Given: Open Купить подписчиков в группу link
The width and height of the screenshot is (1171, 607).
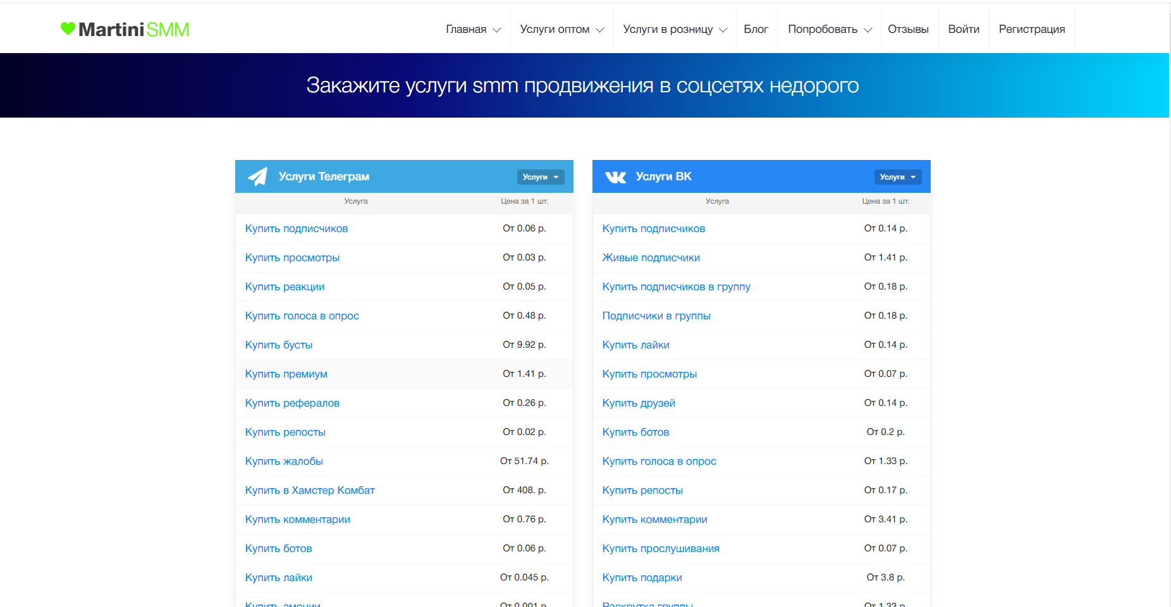Looking at the screenshot, I should [676, 286].
